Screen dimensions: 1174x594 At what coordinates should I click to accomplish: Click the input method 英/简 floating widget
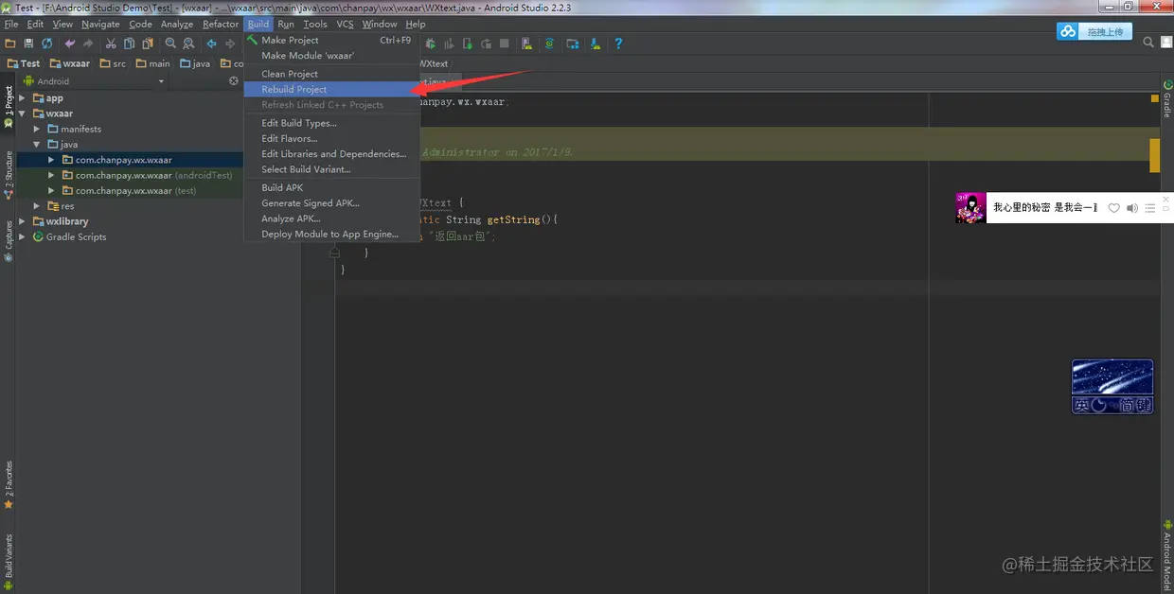coord(1112,386)
